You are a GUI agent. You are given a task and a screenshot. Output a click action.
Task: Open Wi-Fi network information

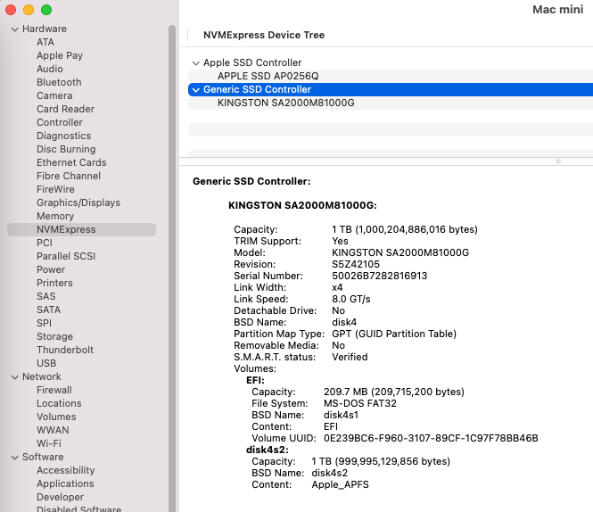pyautogui.click(x=49, y=443)
